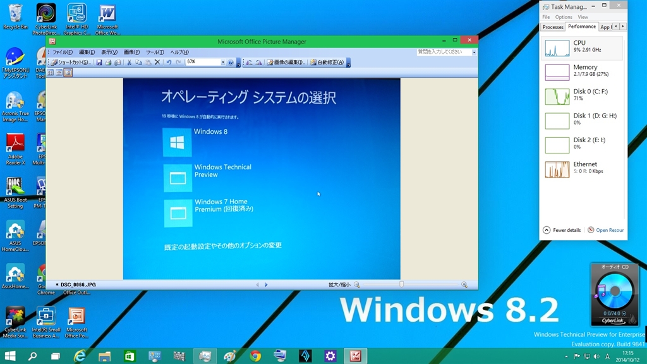Click the Recycle Bin desktop icon

(x=15, y=17)
